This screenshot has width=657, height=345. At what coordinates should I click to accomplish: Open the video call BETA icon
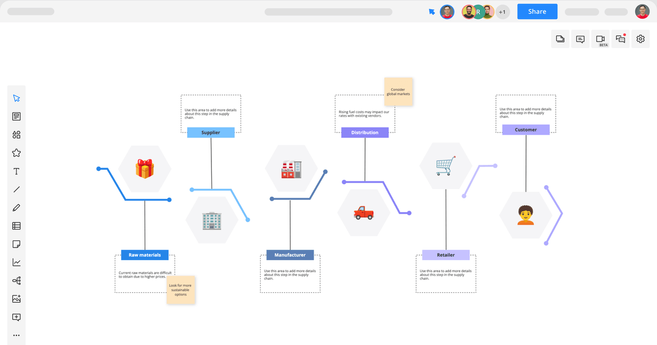point(600,39)
